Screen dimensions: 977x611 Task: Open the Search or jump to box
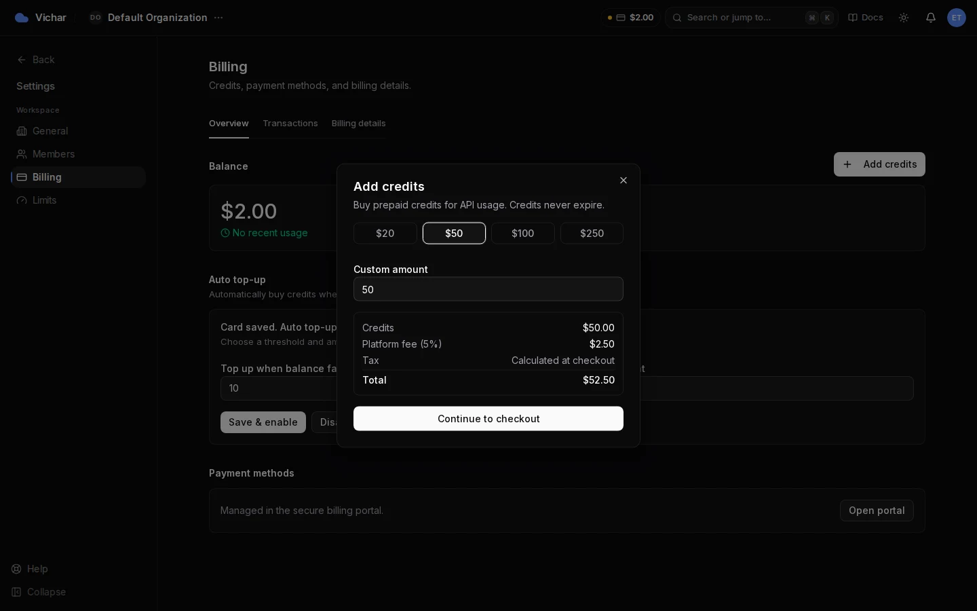(752, 18)
